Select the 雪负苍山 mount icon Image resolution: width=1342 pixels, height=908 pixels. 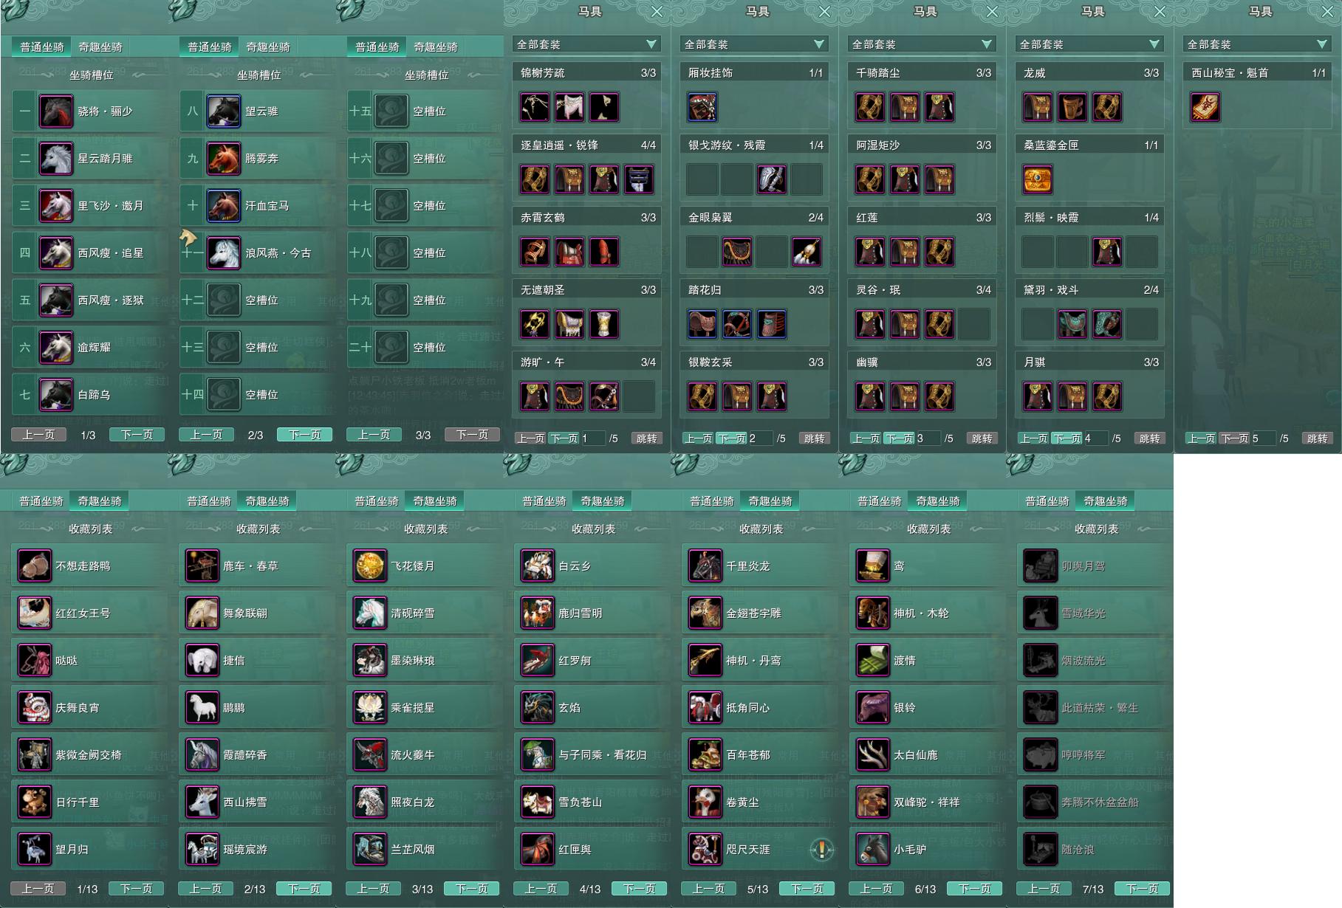[x=537, y=802]
